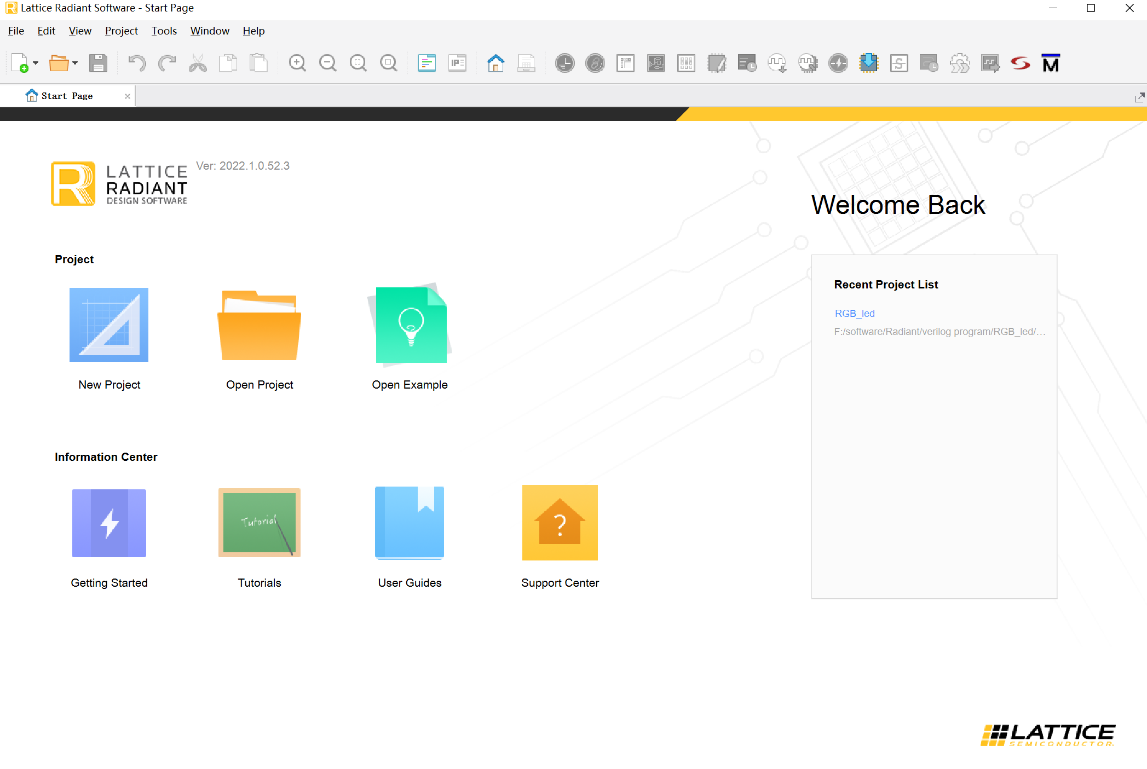1147x769 pixels.
Task: Click the New File toolbar icon
Action: pyautogui.click(x=20, y=63)
